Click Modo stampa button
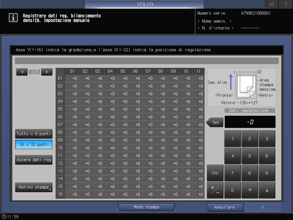 pos(146,207)
